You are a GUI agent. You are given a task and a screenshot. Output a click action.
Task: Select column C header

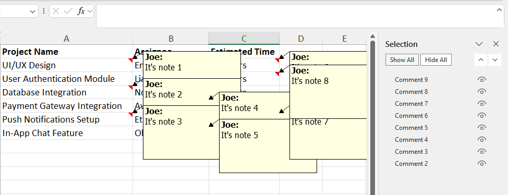[244, 39]
